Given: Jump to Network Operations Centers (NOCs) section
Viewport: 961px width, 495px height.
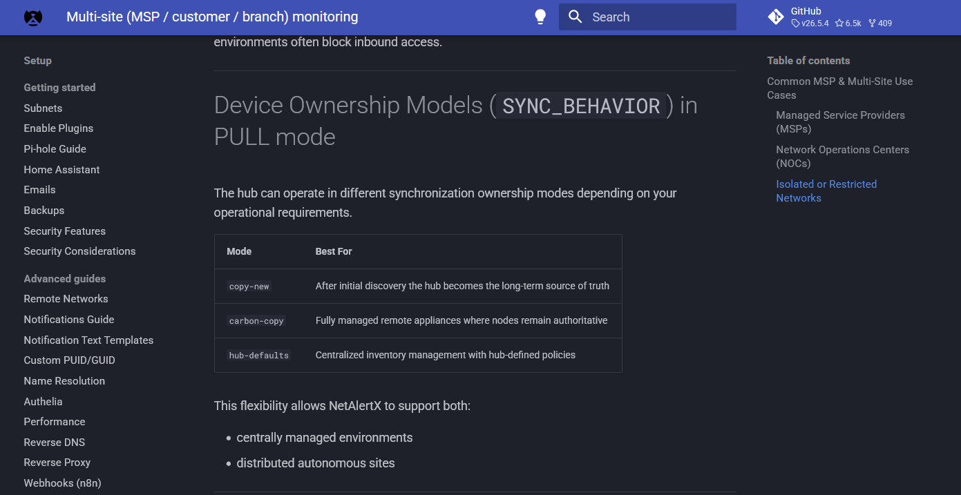Looking at the screenshot, I should (x=842, y=157).
